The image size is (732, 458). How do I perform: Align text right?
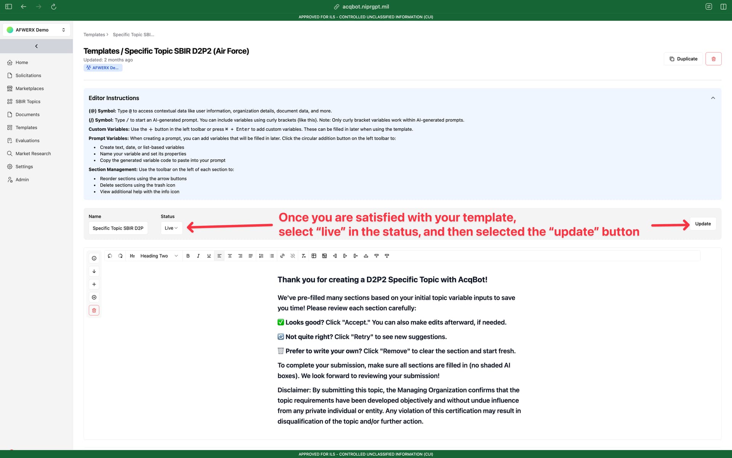click(240, 256)
